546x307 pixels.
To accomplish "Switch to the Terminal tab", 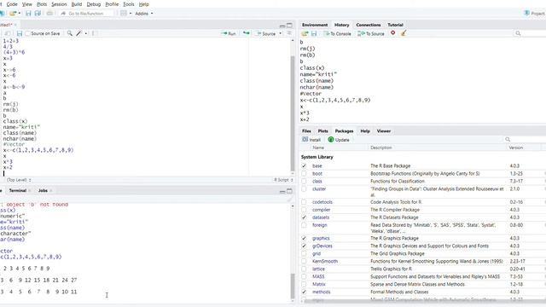I will (x=17, y=190).
